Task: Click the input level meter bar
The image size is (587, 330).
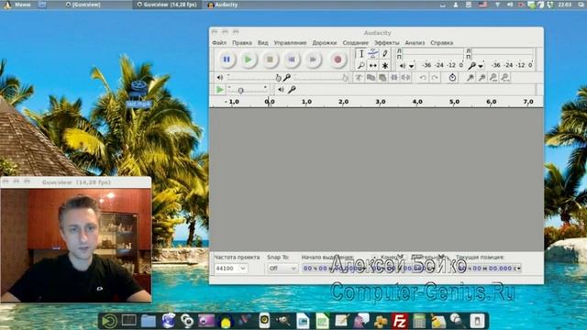Action: (503, 53)
